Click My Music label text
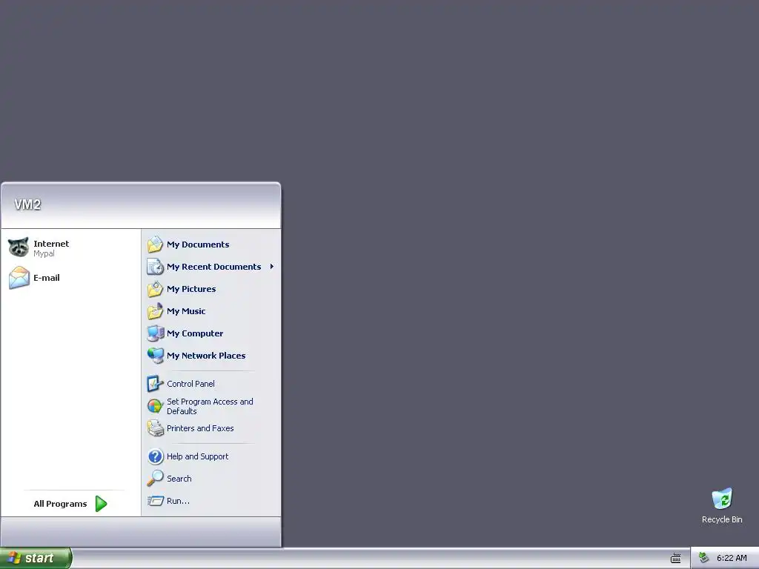The width and height of the screenshot is (759, 569). tap(186, 311)
